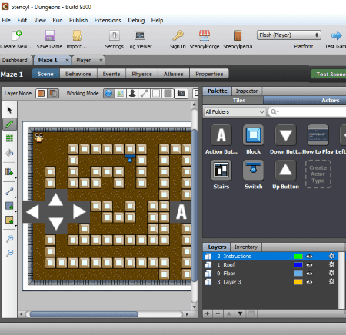346x335 pixels.
Task: Close the Maze 1 tab
Action: point(67,61)
